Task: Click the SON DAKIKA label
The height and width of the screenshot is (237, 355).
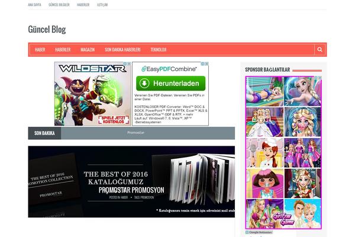Action: pyautogui.click(x=44, y=133)
